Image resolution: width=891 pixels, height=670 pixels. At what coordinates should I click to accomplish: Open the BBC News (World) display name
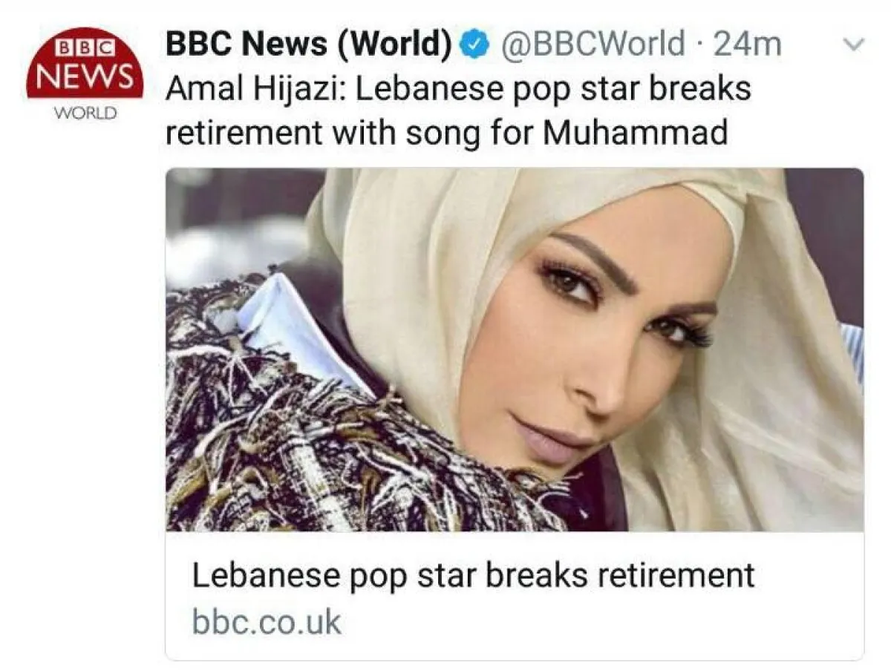pos(308,45)
